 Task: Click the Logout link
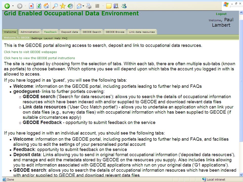(x=221, y=14)
